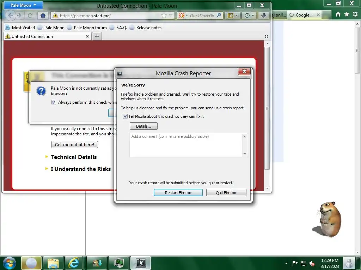This screenshot has height=270, width=361.
Task: Click Restart Firefox button
Action: point(178,193)
